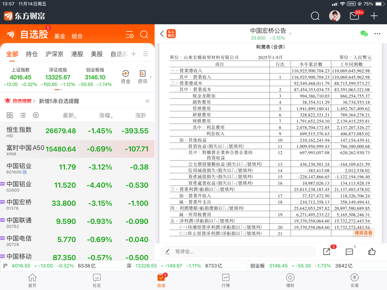Open 中国移动 row

click(x=77, y=256)
